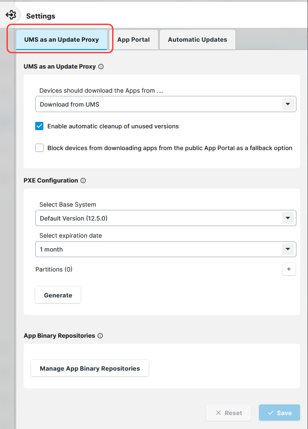Open Manage App Binary Repositories
Viewport: 308px width, 429px height.
click(89, 368)
